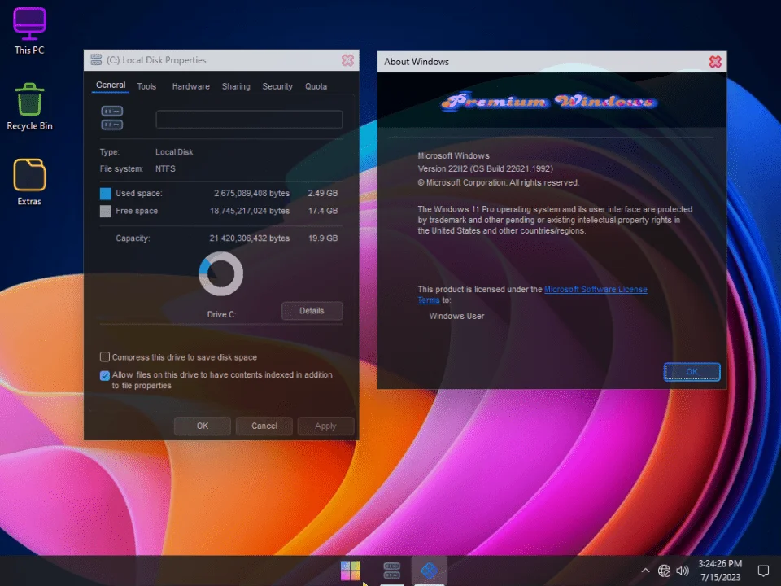Screen dimensions: 781x586
Task: Close the Local Disk Properties window
Action: [347, 60]
